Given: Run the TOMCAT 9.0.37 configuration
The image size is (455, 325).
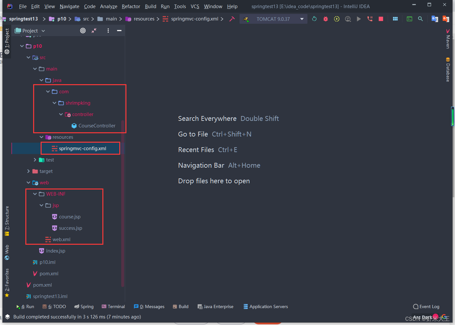Looking at the screenshot, I should point(358,19).
